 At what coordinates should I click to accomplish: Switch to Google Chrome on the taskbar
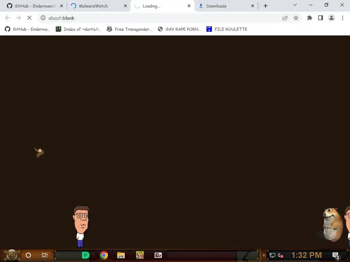click(104, 255)
